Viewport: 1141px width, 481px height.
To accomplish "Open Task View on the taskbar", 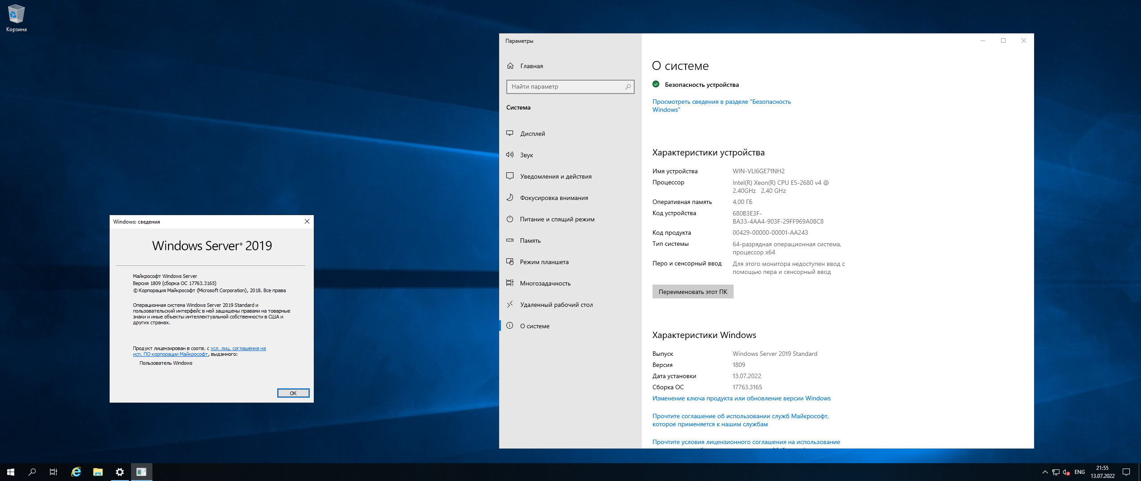I will pyautogui.click(x=53, y=472).
